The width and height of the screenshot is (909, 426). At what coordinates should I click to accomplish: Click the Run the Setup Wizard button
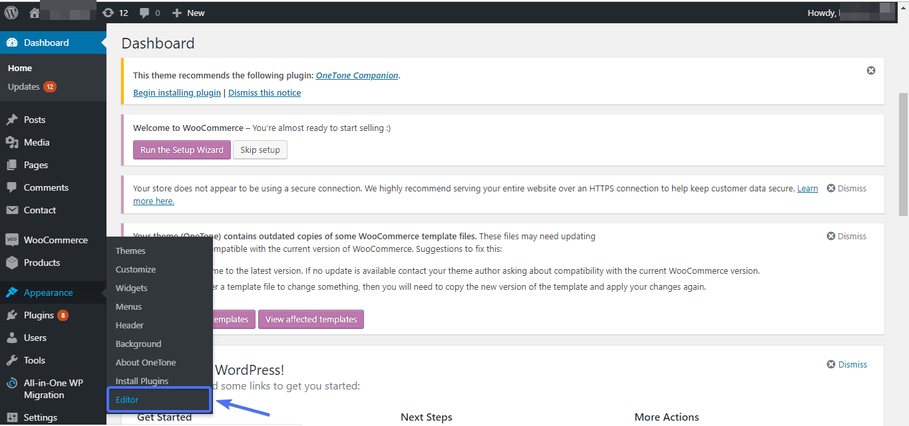[x=182, y=150]
